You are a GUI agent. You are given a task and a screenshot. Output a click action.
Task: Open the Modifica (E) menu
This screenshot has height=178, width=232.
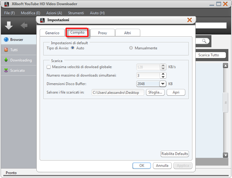(x=31, y=13)
